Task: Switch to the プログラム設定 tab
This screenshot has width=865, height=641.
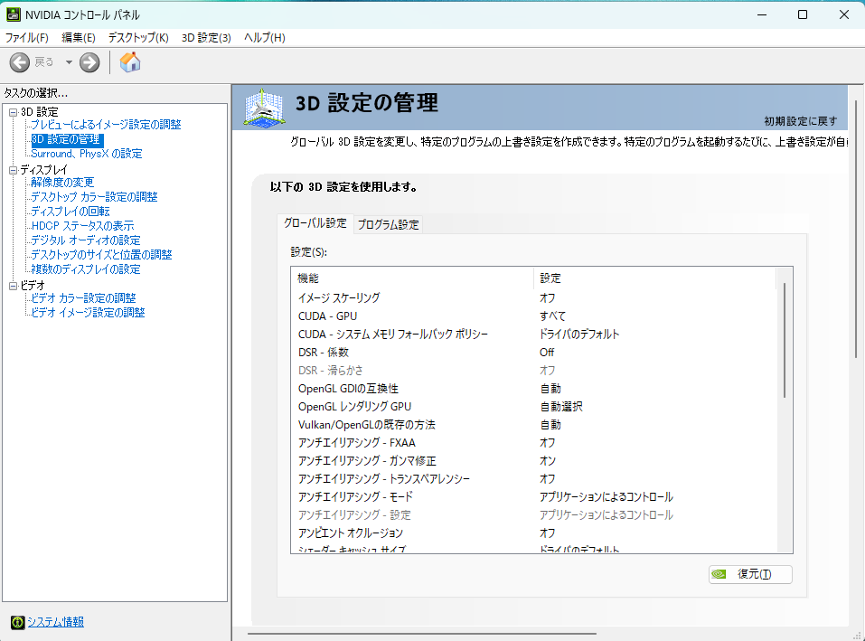Action: 388,225
